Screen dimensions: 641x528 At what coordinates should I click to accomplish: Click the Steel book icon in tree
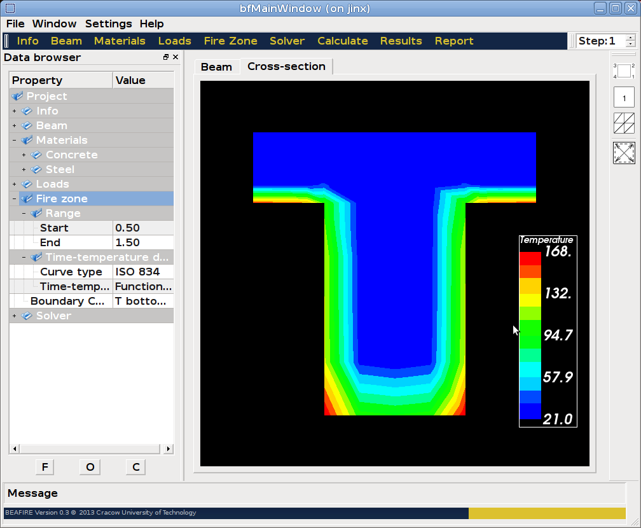pos(36,170)
